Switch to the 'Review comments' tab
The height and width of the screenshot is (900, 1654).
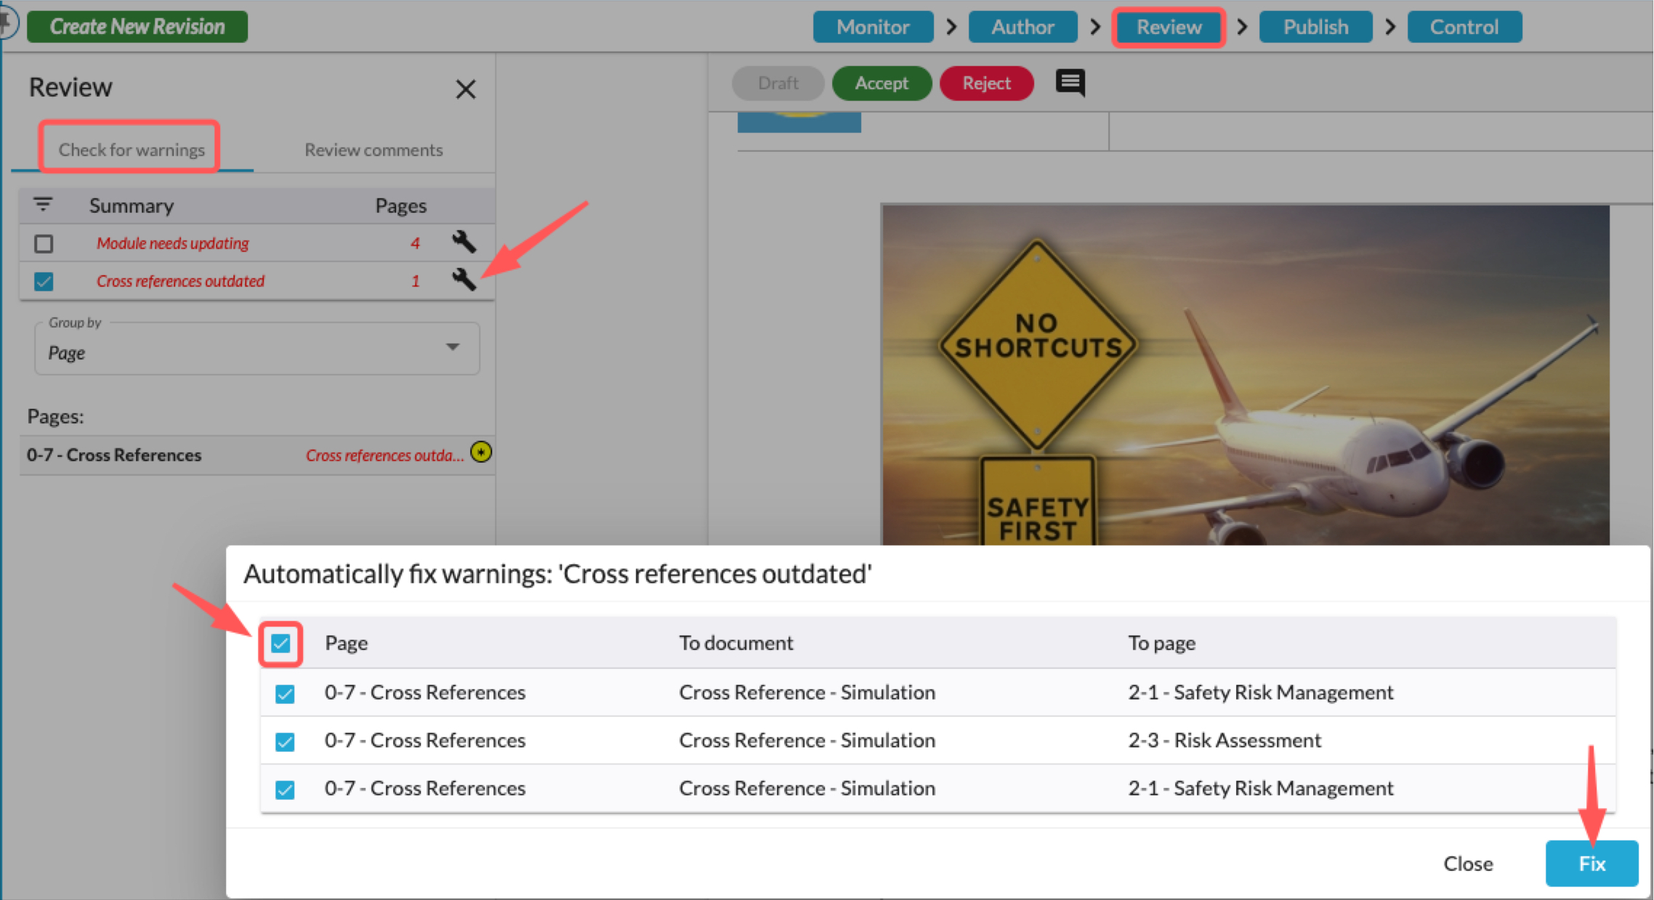click(374, 150)
